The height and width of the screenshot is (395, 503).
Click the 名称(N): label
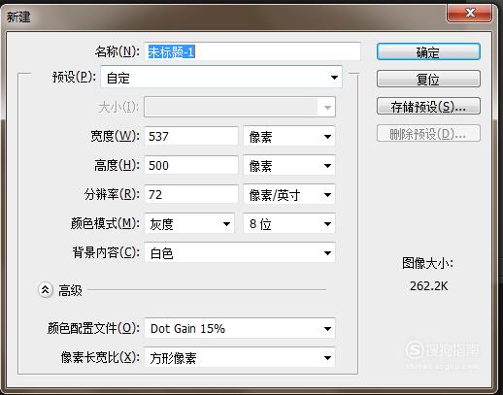coord(117,51)
